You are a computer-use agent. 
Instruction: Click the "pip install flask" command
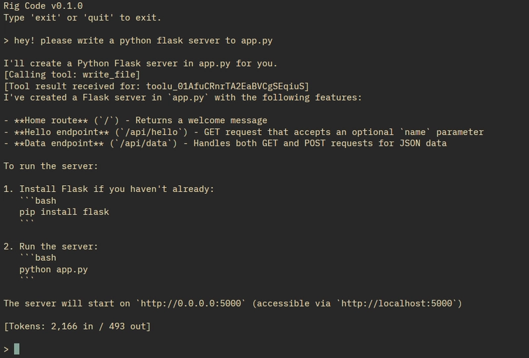pos(64,212)
